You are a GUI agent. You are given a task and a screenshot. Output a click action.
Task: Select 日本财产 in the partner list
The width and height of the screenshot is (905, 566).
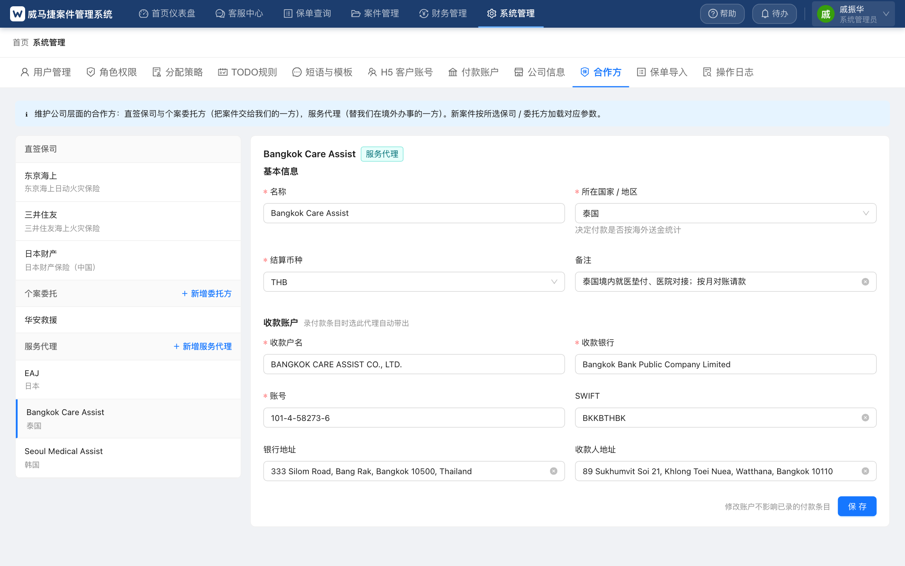[128, 260]
